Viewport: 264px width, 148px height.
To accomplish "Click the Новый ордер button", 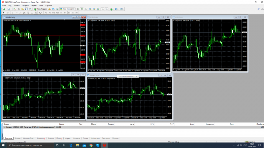I will (x=40, y=9).
